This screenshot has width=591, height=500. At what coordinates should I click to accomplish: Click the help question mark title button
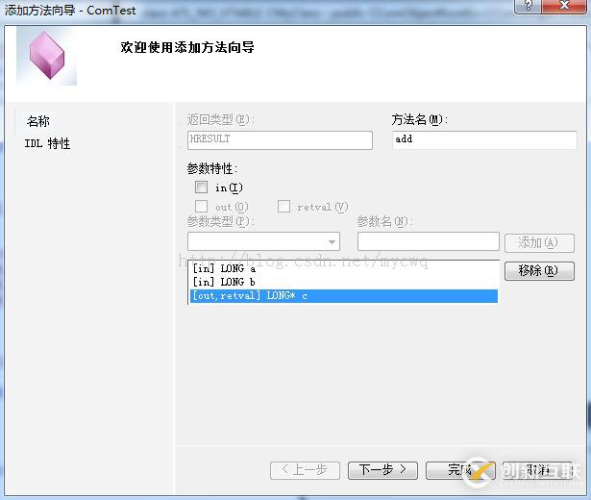[x=528, y=6]
